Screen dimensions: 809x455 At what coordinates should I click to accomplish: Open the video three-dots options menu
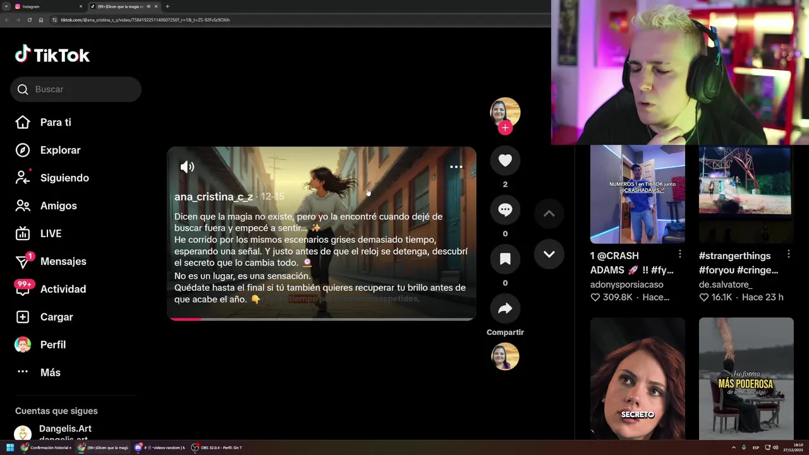(456, 167)
